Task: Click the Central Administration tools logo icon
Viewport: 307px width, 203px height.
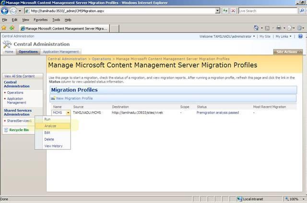Action: tap(7, 45)
